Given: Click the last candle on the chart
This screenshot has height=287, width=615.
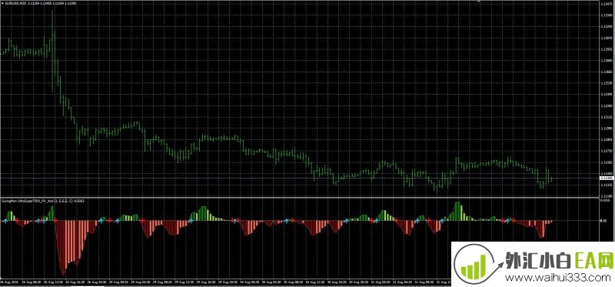Looking at the screenshot, I should pos(551,179).
